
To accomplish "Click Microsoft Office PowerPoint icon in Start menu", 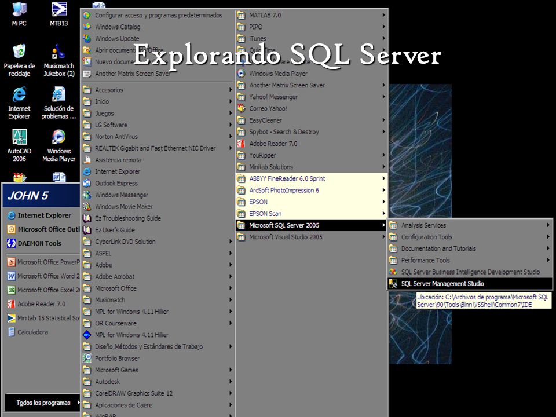I will [x=12, y=262].
